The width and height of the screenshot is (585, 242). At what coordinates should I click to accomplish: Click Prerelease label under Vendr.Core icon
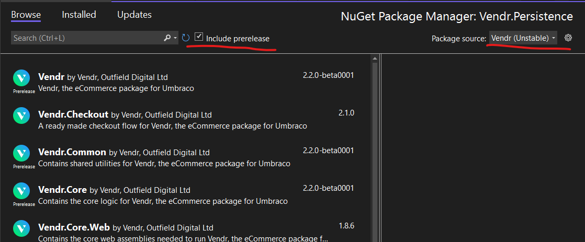[24, 204]
